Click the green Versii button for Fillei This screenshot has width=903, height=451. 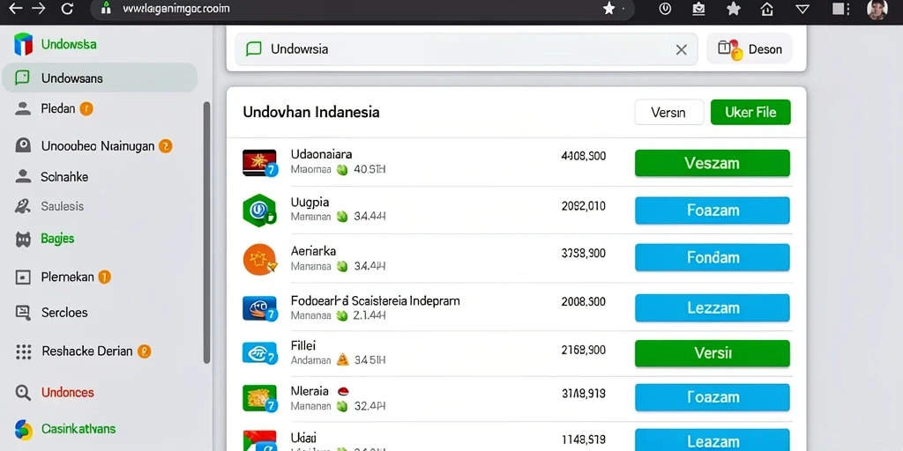click(x=713, y=353)
